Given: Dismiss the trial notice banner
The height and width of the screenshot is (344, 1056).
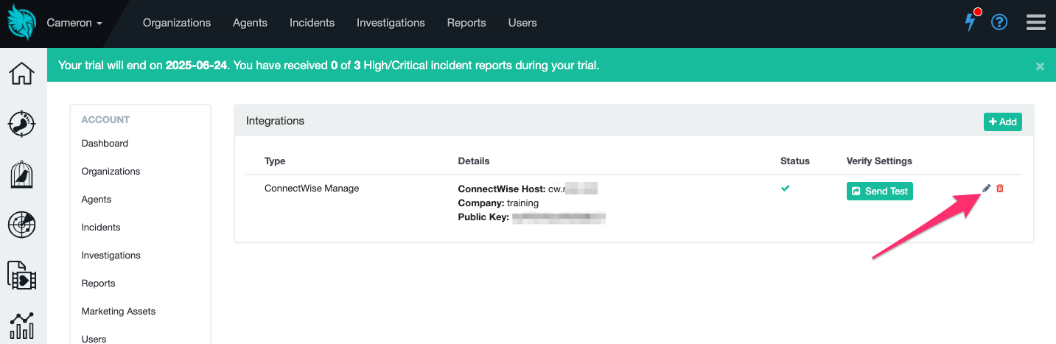Looking at the screenshot, I should click(x=1040, y=66).
